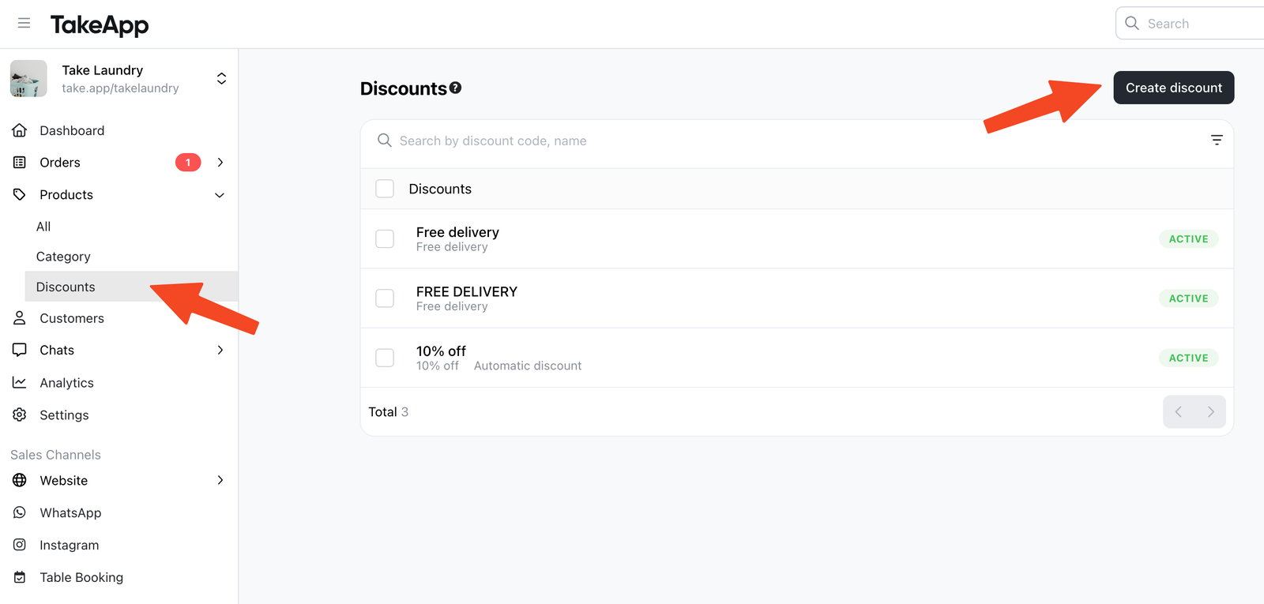Click ACTIVE badge on Free delivery row
The width and height of the screenshot is (1264, 604).
[1189, 238]
